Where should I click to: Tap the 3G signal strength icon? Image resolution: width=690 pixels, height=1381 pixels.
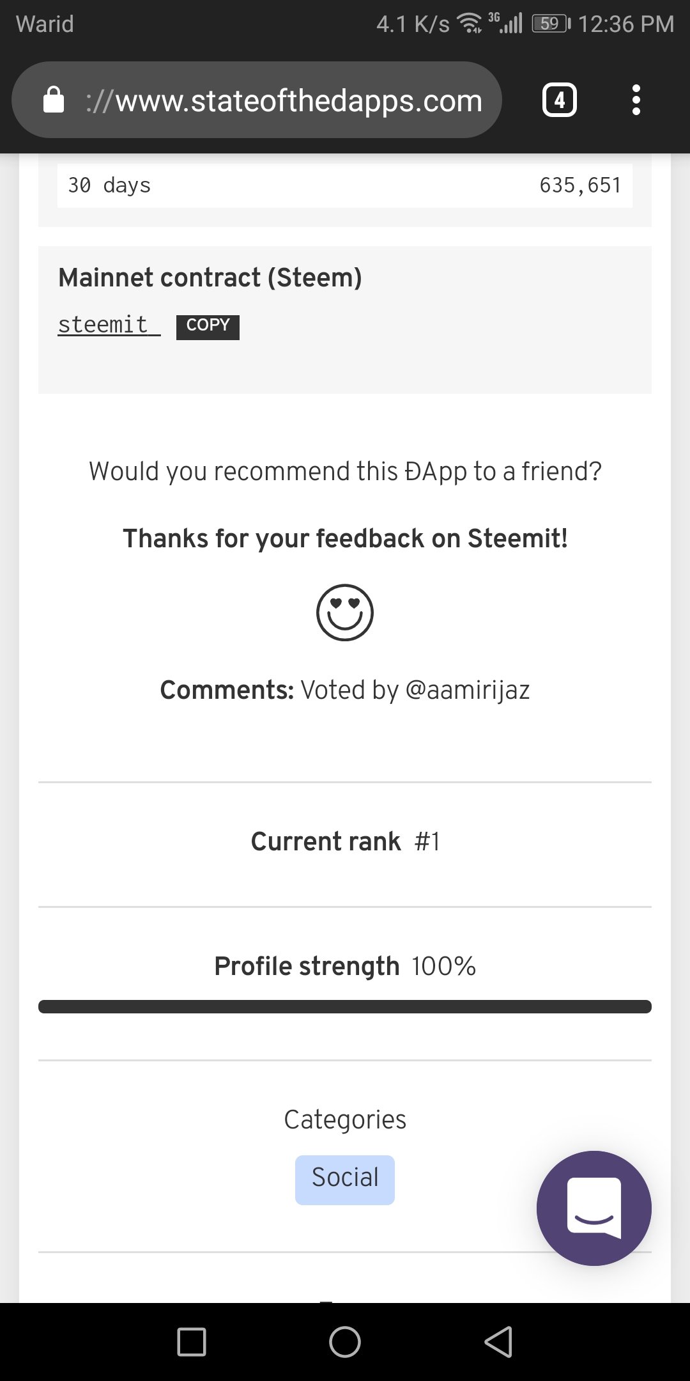(x=506, y=23)
